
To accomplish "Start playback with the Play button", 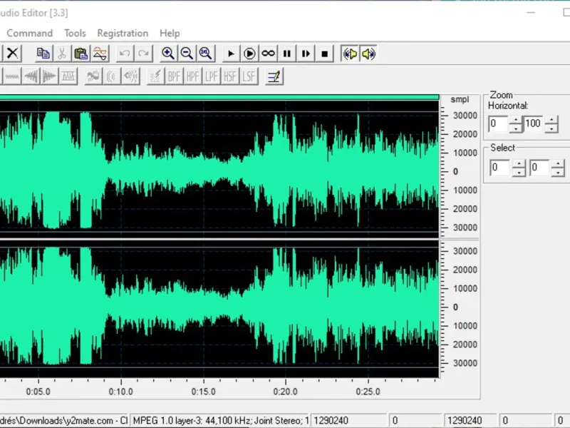I will pyautogui.click(x=230, y=53).
